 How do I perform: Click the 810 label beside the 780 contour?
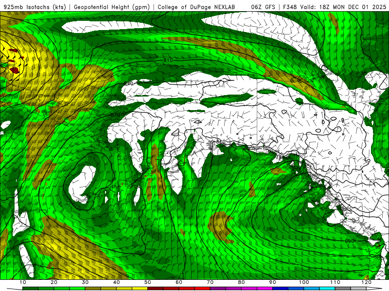point(221,142)
